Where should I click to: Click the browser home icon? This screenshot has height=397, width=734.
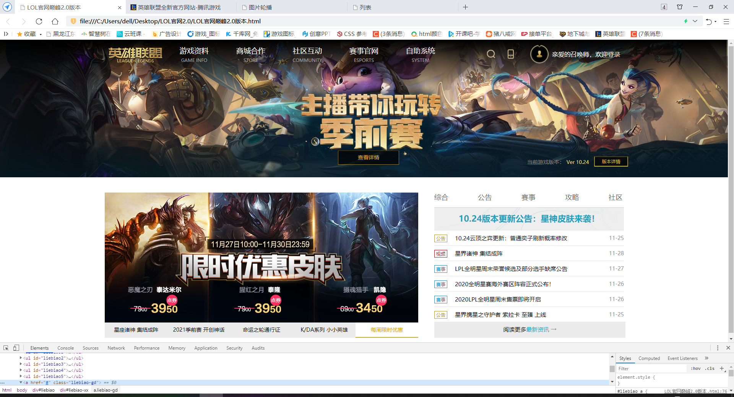click(55, 21)
